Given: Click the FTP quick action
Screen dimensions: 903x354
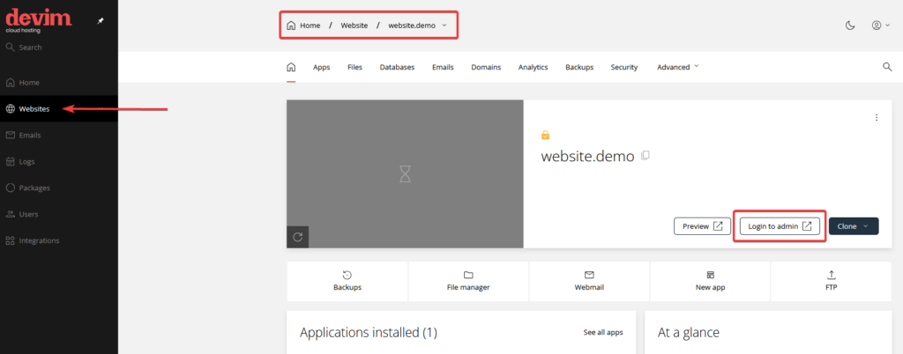Looking at the screenshot, I should coord(831,281).
